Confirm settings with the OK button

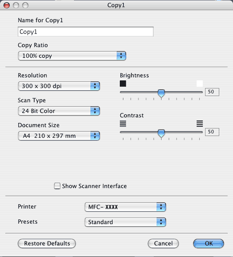coord(208,243)
